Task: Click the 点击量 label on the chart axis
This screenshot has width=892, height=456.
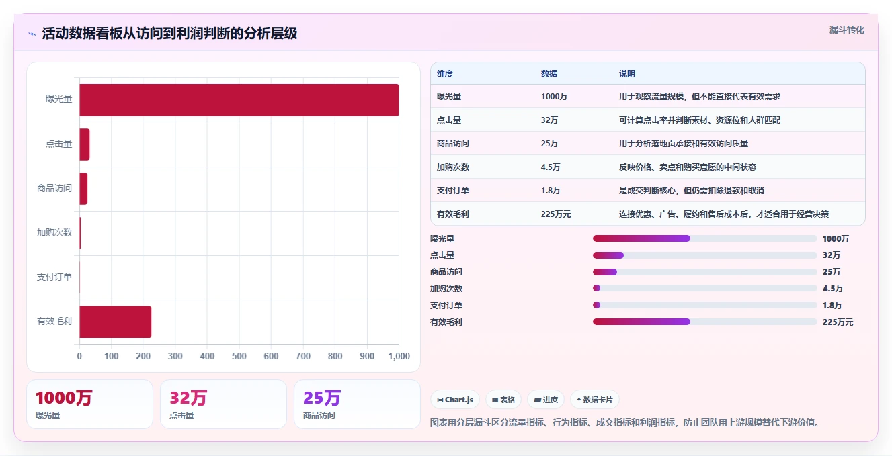Action: point(59,144)
